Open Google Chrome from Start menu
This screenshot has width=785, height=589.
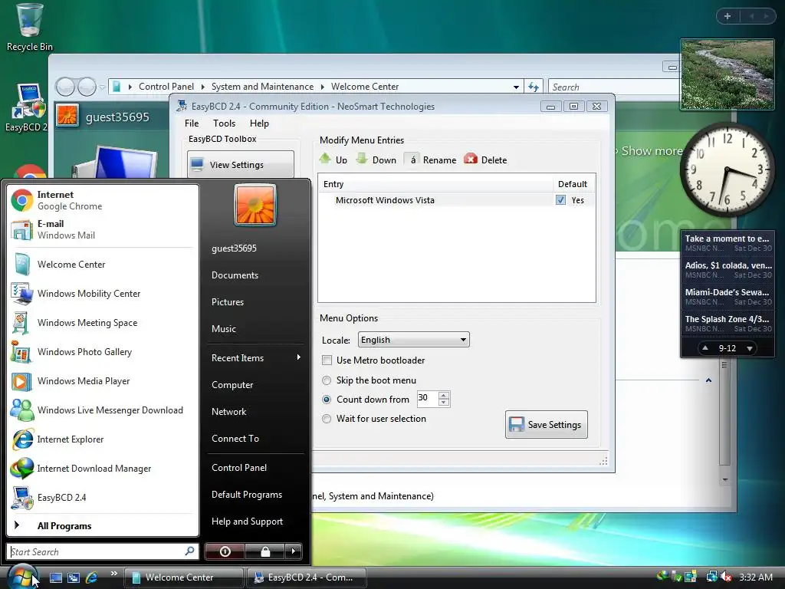pyautogui.click(x=103, y=200)
